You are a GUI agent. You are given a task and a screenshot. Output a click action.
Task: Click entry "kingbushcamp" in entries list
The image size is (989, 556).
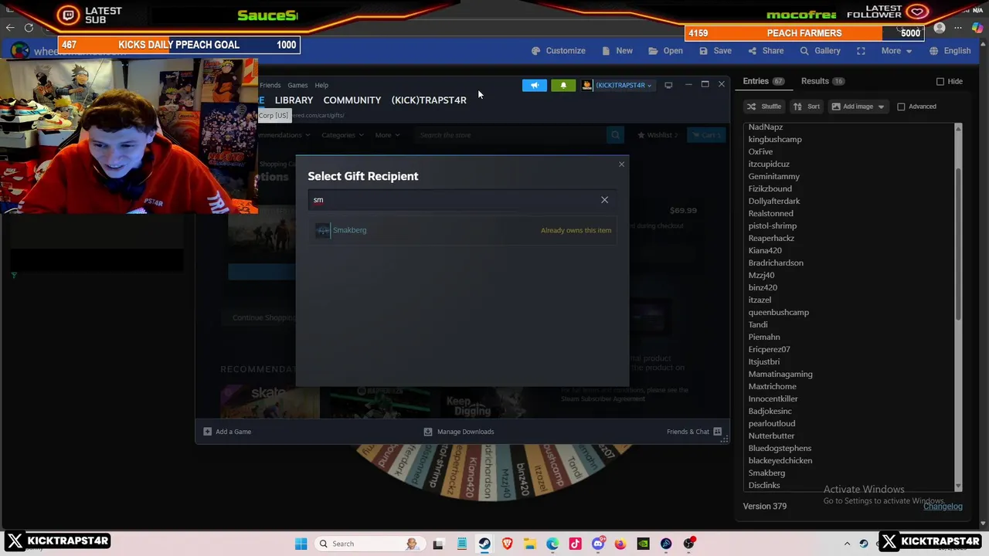coord(775,140)
